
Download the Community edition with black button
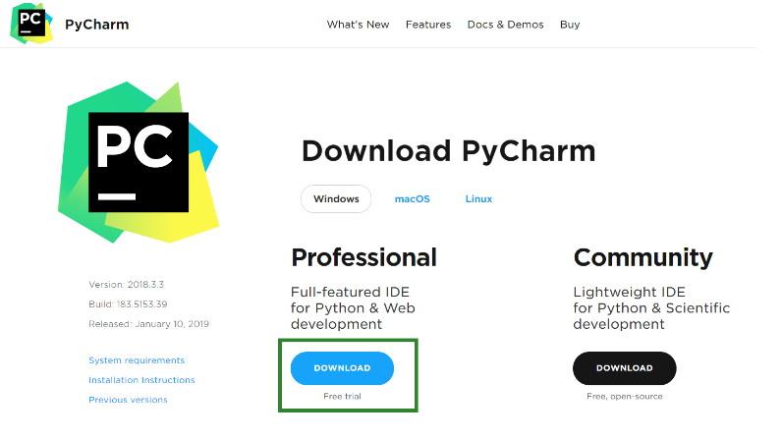tap(625, 368)
